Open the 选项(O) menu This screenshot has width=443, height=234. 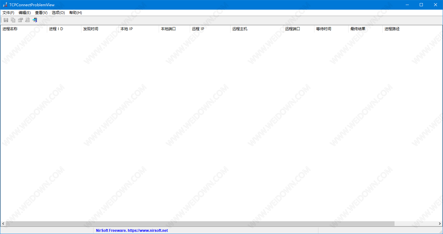click(58, 13)
